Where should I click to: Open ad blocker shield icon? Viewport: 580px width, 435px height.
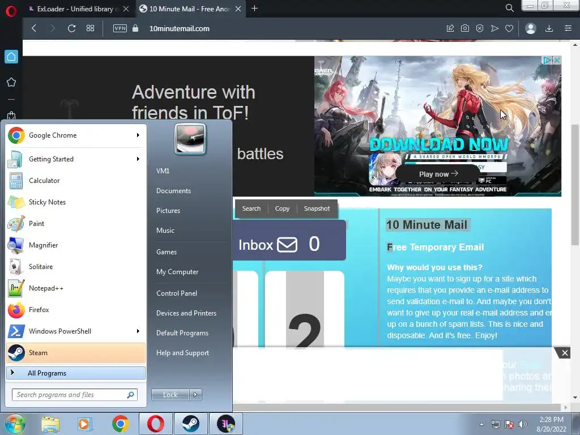[x=480, y=28]
